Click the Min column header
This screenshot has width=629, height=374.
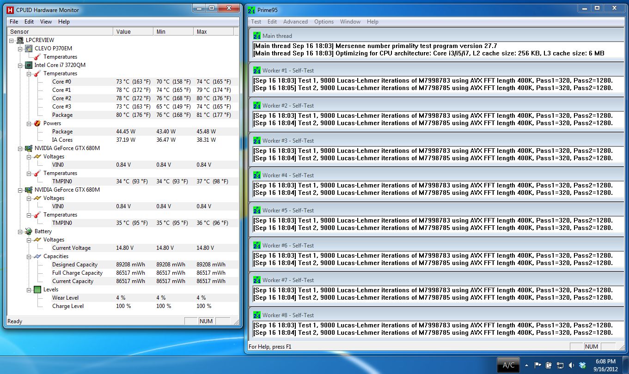[173, 32]
